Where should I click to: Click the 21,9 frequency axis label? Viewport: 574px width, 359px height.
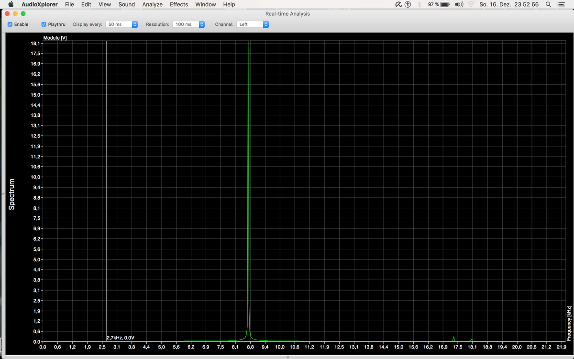pyautogui.click(x=562, y=347)
